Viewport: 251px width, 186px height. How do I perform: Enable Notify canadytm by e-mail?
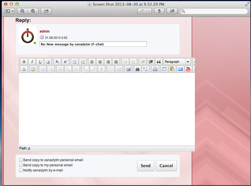click(x=21, y=170)
